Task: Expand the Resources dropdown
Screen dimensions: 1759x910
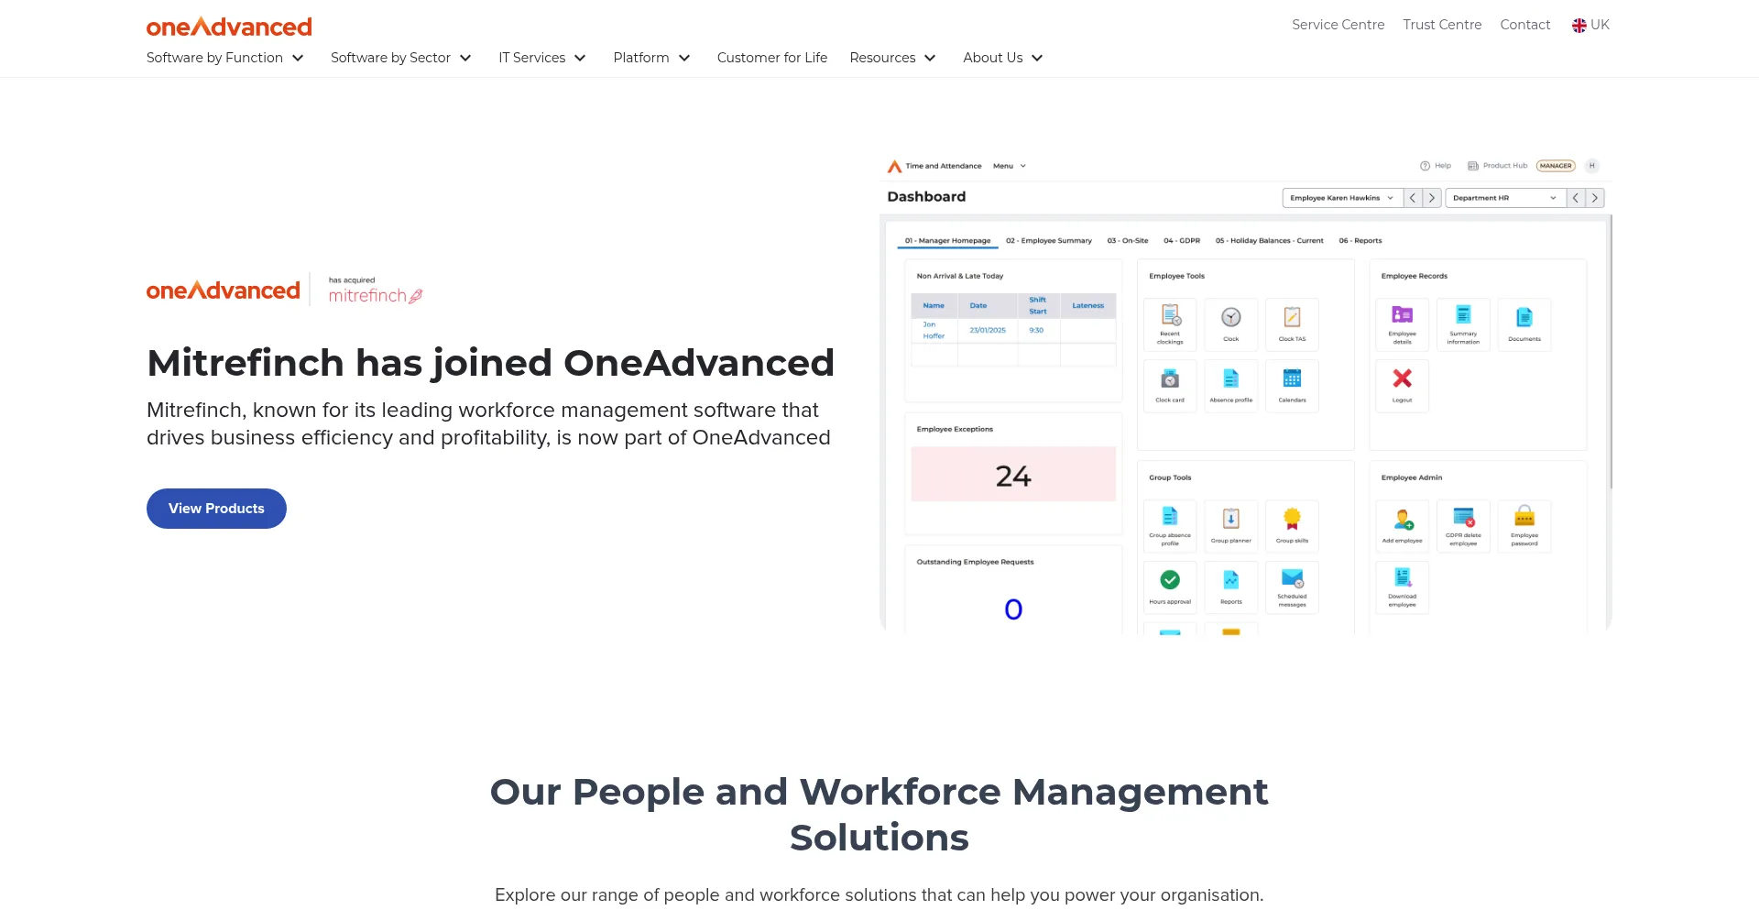Action: click(893, 58)
